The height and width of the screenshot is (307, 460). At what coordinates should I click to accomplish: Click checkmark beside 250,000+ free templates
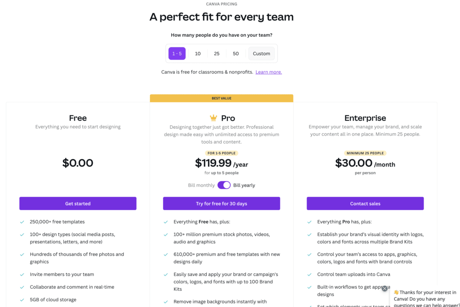(x=22, y=222)
